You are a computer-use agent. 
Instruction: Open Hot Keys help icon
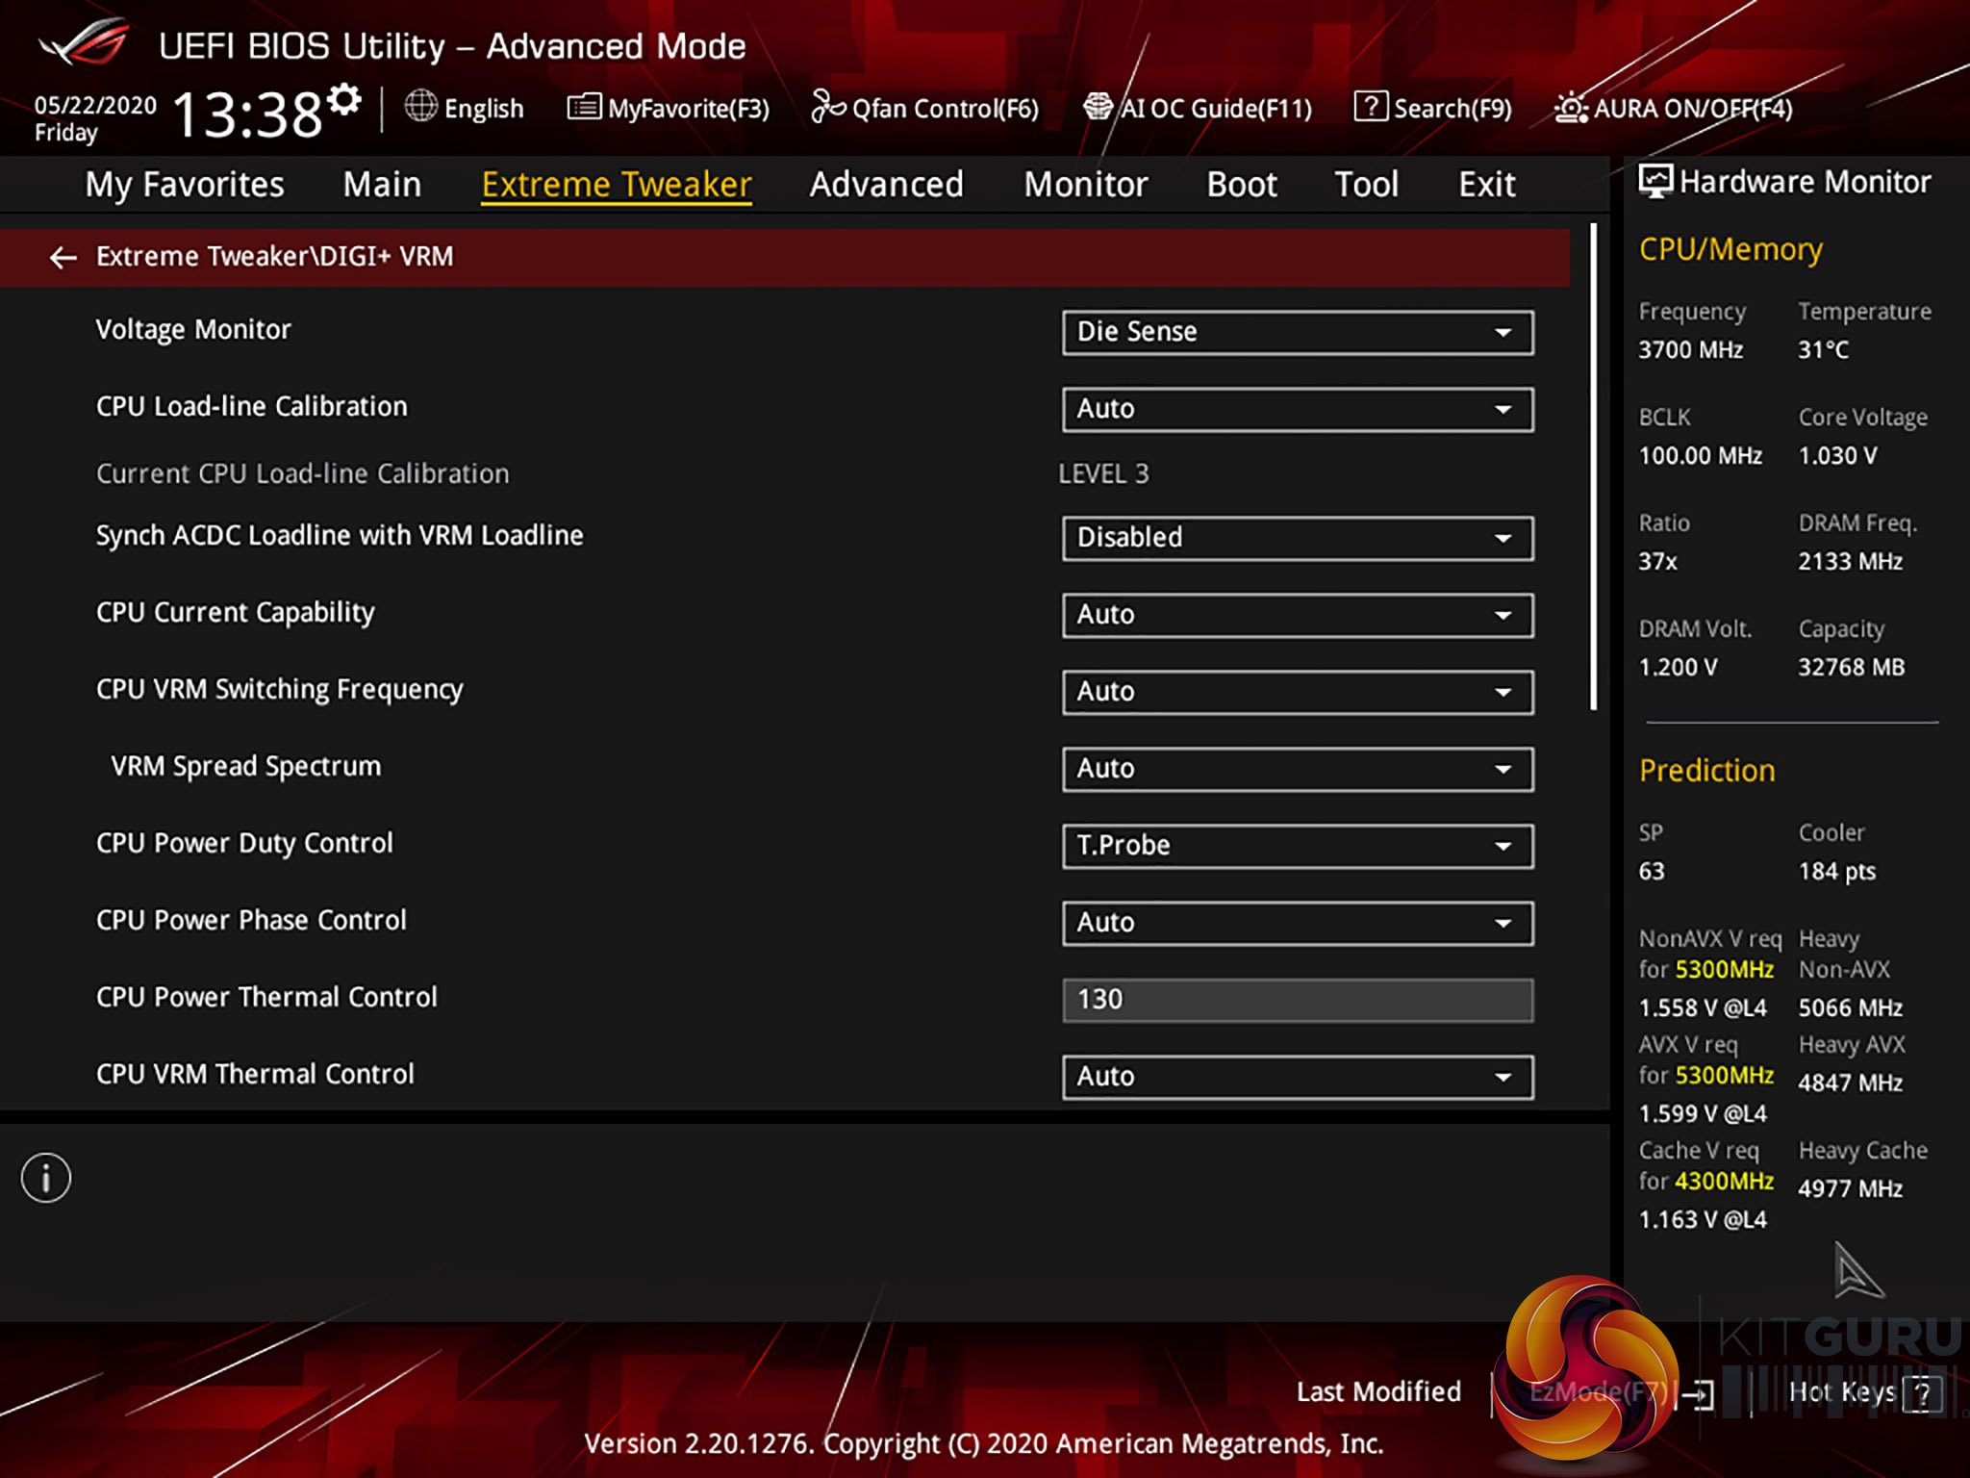pos(1922,1393)
